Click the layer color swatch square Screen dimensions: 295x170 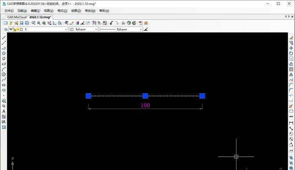[x=21, y=29]
